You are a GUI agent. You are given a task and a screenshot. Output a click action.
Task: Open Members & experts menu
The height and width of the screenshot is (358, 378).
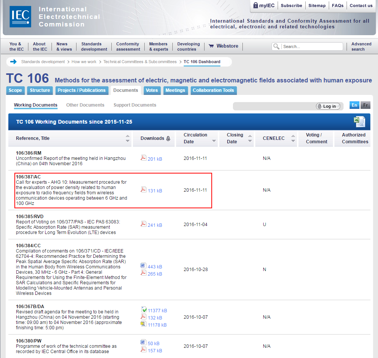(x=158, y=46)
